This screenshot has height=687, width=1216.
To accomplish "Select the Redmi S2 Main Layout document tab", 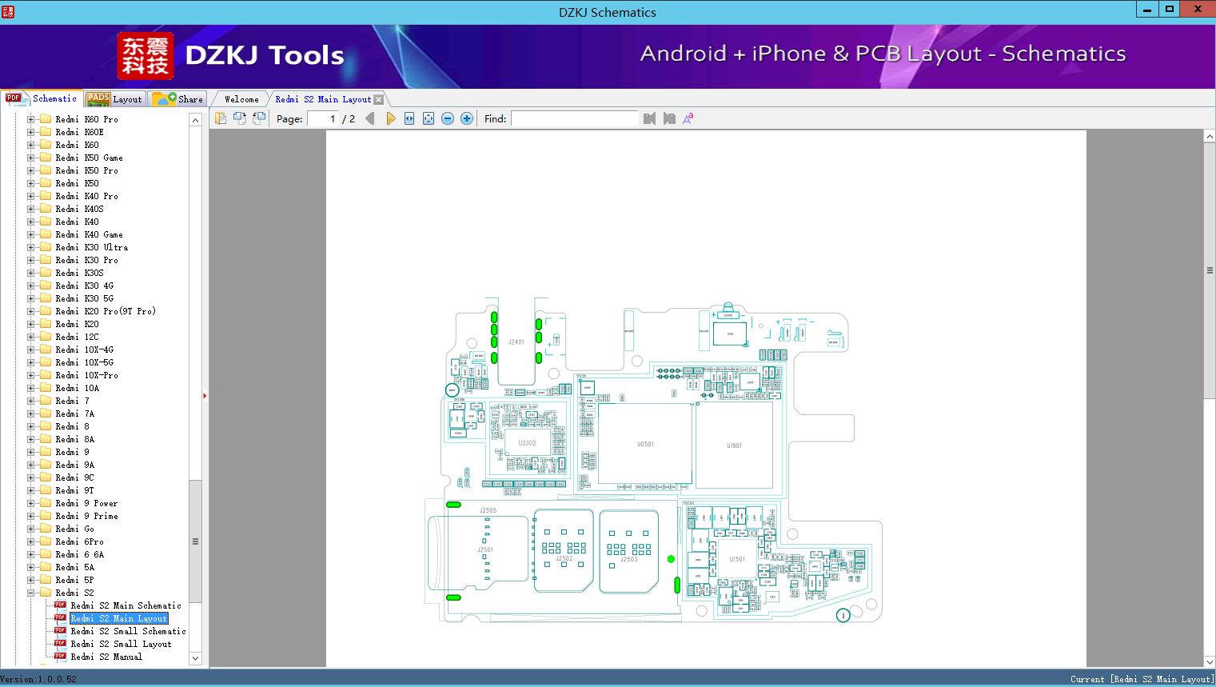I will (x=323, y=99).
